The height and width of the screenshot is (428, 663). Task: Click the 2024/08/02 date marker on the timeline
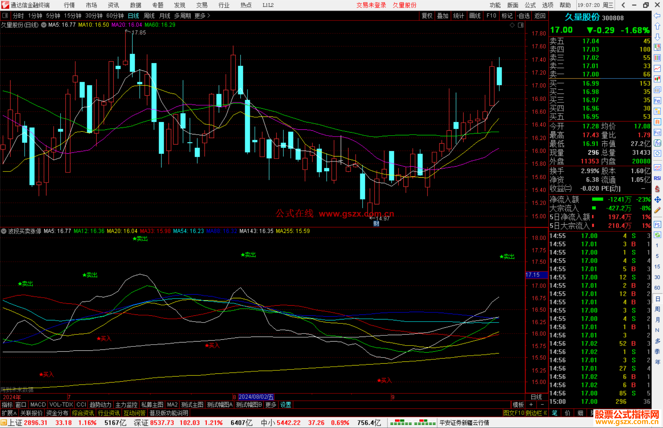click(256, 397)
